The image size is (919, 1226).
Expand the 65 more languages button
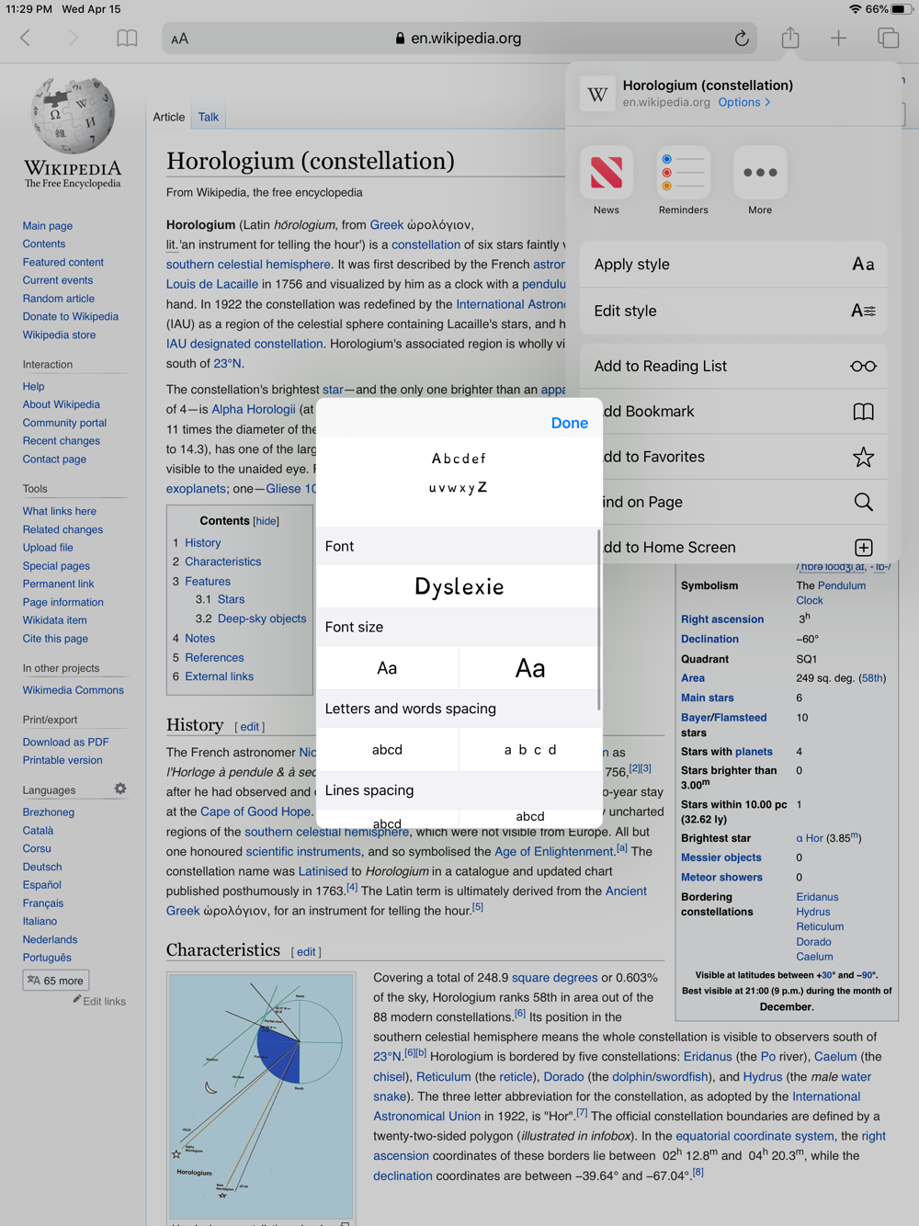pos(56,981)
